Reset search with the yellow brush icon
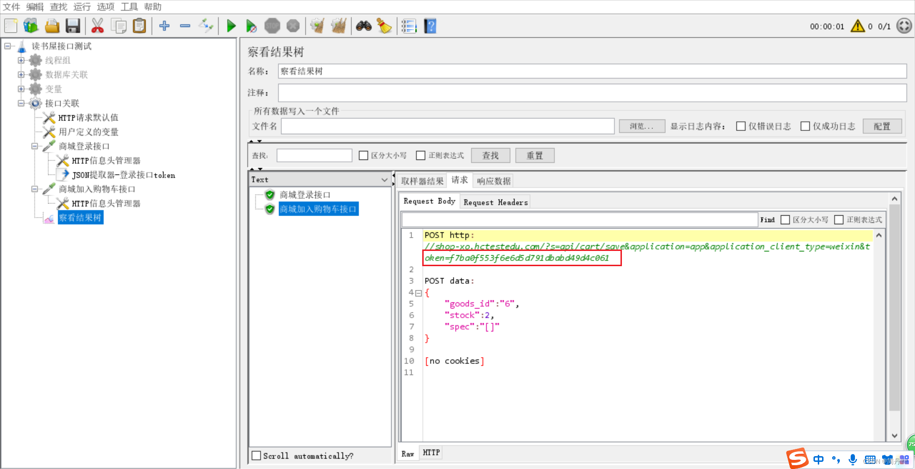Screen dimensions: 915x469 (x=384, y=26)
